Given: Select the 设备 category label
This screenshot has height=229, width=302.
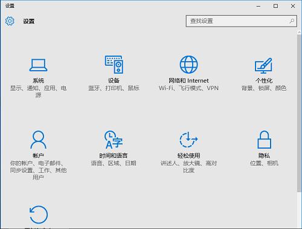Looking at the screenshot, I should 114,80.
